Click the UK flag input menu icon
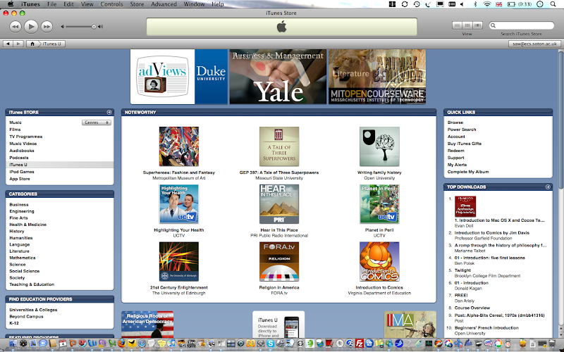Image resolution: width=564 pixels, height=352 pixels. coord(499,4)
